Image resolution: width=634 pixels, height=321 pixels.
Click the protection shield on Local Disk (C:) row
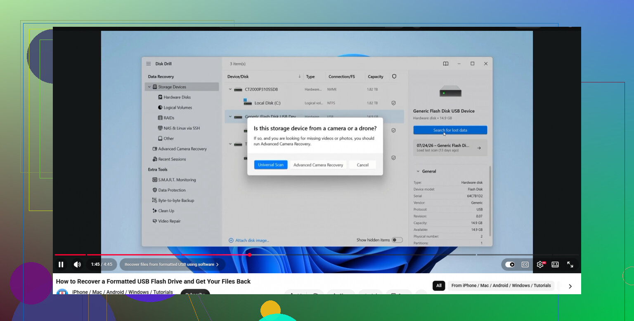pos(394,103)
